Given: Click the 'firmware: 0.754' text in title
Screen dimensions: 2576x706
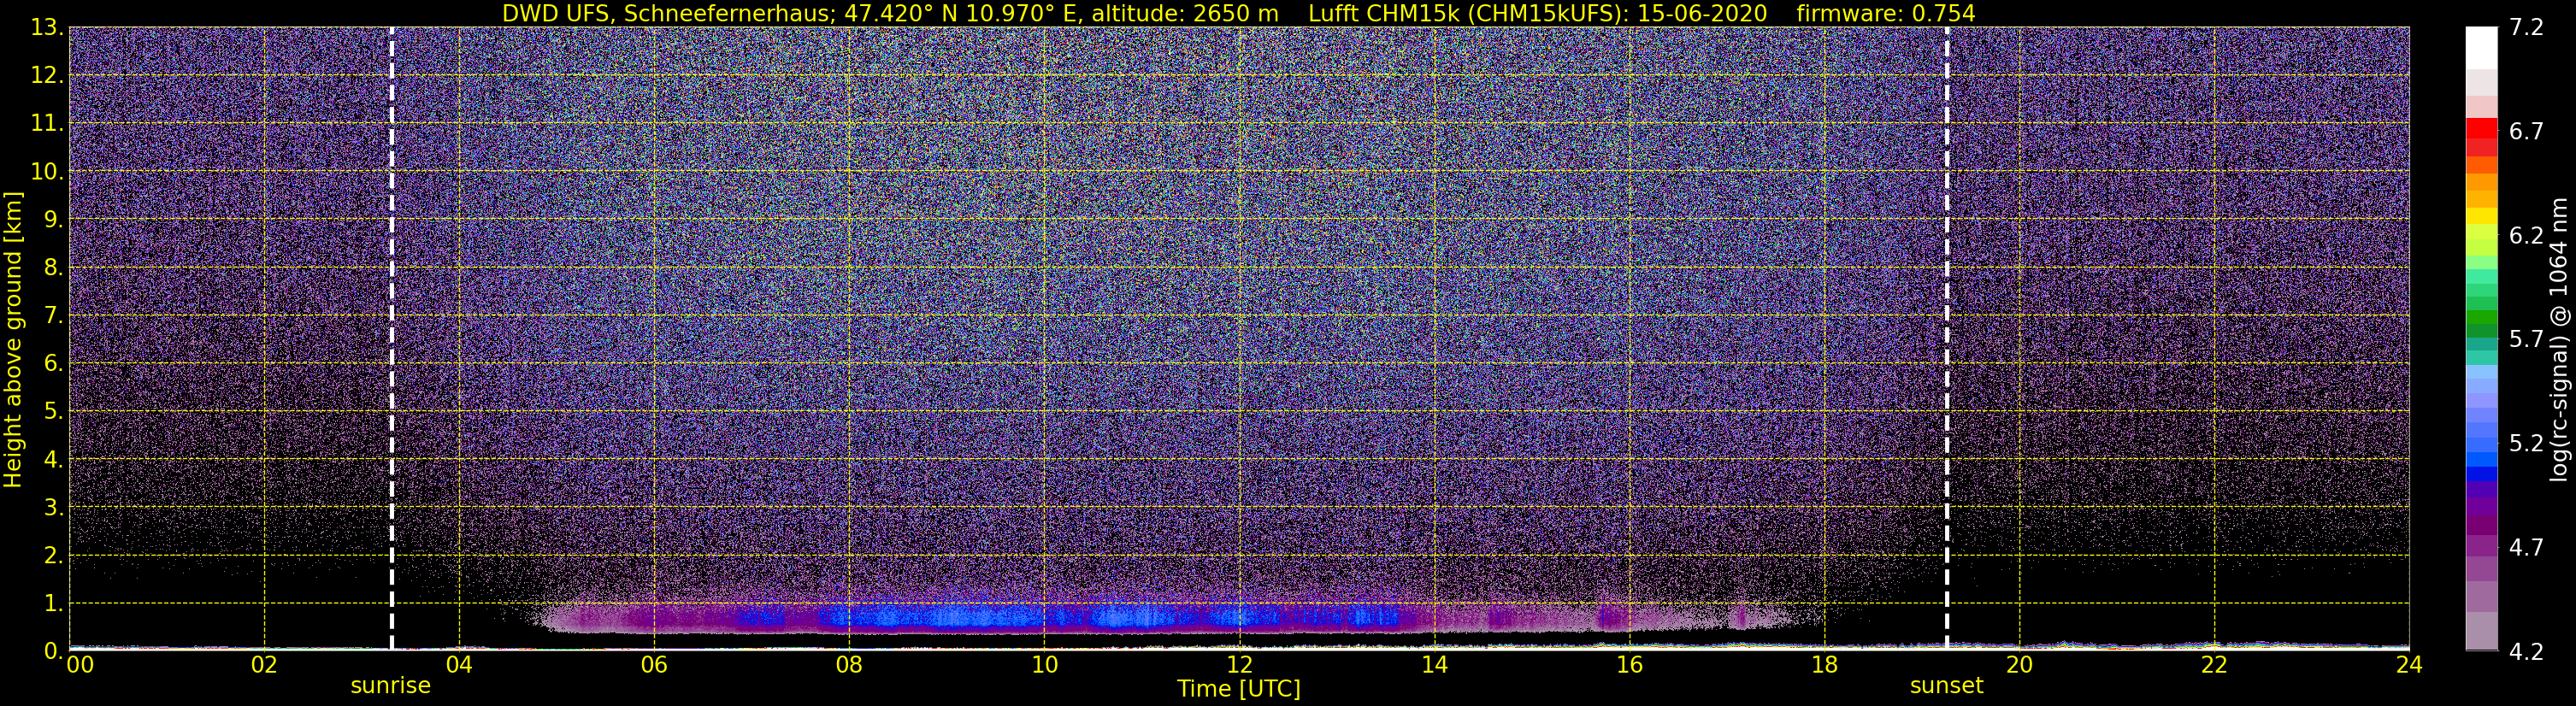Looking at the screenshot, I should 1886,13.
